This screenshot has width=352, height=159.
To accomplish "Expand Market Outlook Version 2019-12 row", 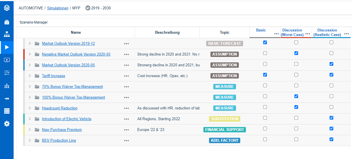I will 30,43.
